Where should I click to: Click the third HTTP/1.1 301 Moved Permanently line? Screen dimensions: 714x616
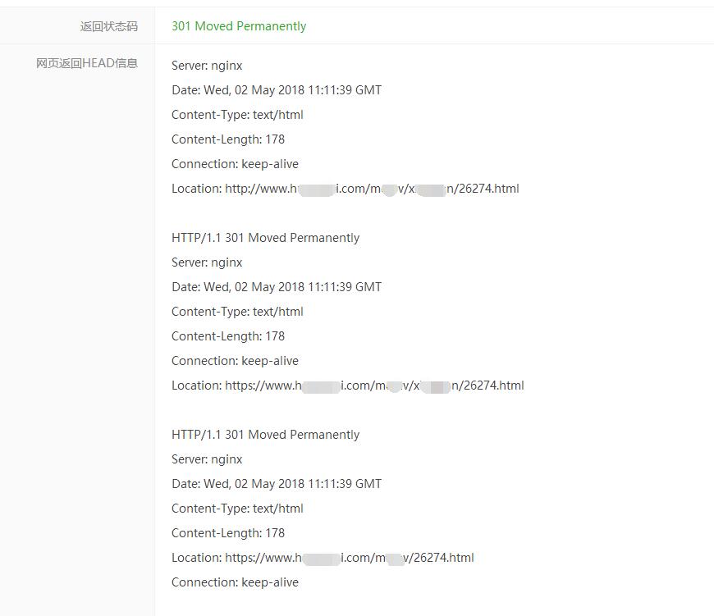[x=265, y=435]
